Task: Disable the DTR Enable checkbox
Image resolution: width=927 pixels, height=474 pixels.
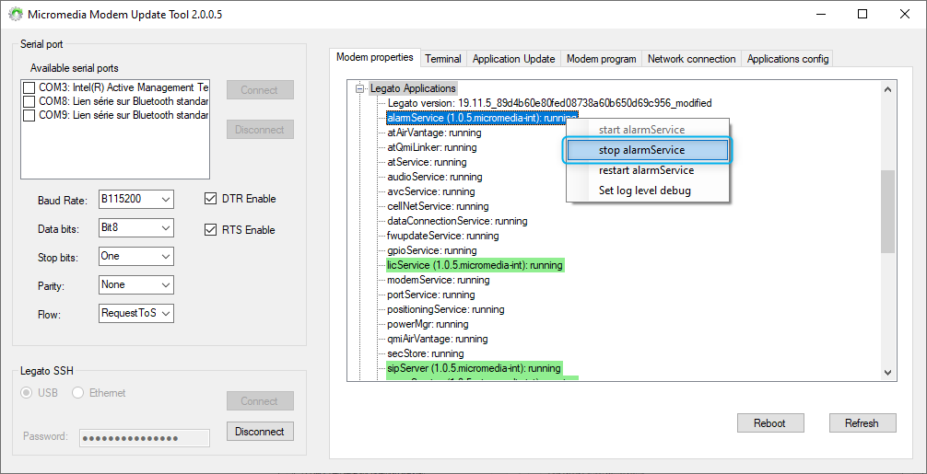Action: 210,199
